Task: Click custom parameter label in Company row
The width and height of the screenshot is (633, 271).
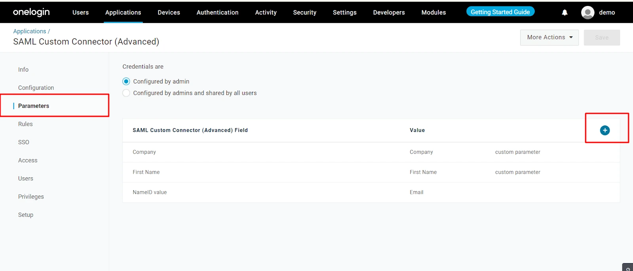Action: coord(517,152)
